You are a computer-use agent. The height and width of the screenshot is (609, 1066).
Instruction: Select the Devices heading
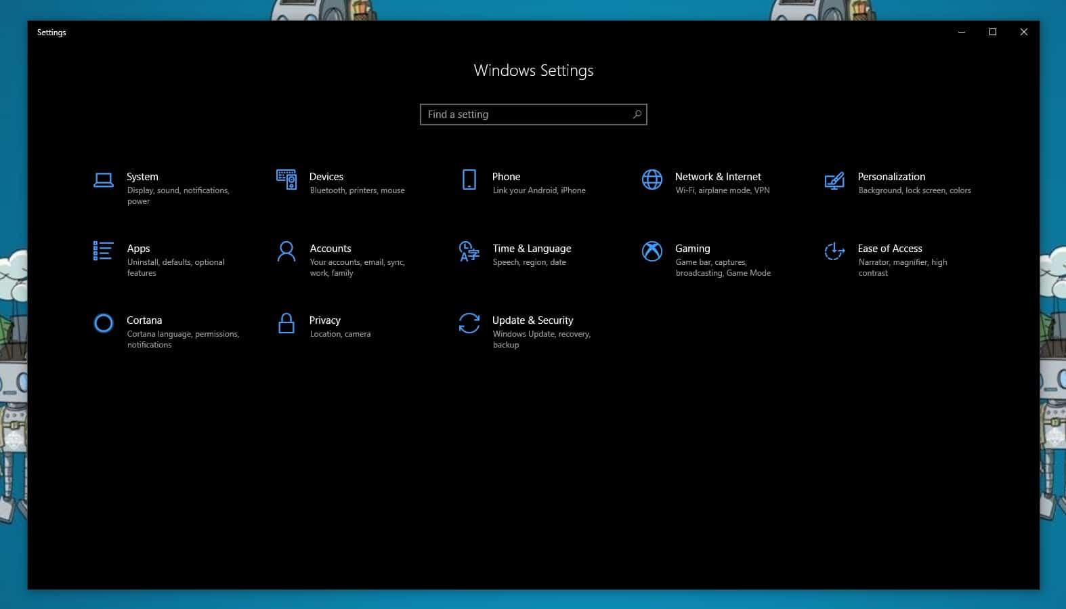coord(326,177)
